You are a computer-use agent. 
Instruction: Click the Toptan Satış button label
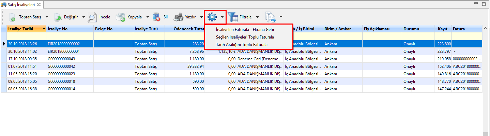[x=30, y=17]
